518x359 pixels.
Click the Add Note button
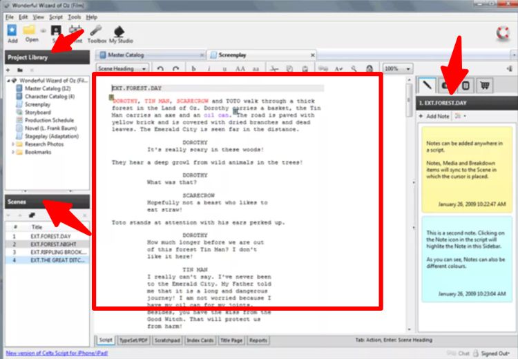coord(434,116)
